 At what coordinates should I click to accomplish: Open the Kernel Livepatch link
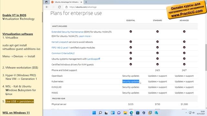coord(60,42)
